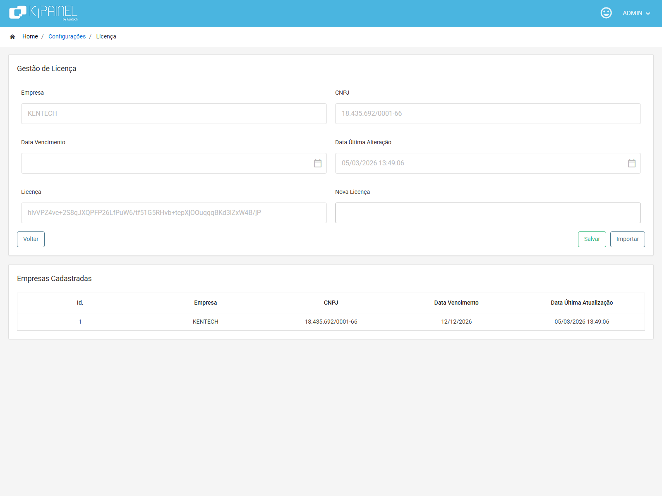This screenshot has height=496, width=662.
Task: Click CNPJ 18.435.692/0001-66 table cell
Action: 331,322
